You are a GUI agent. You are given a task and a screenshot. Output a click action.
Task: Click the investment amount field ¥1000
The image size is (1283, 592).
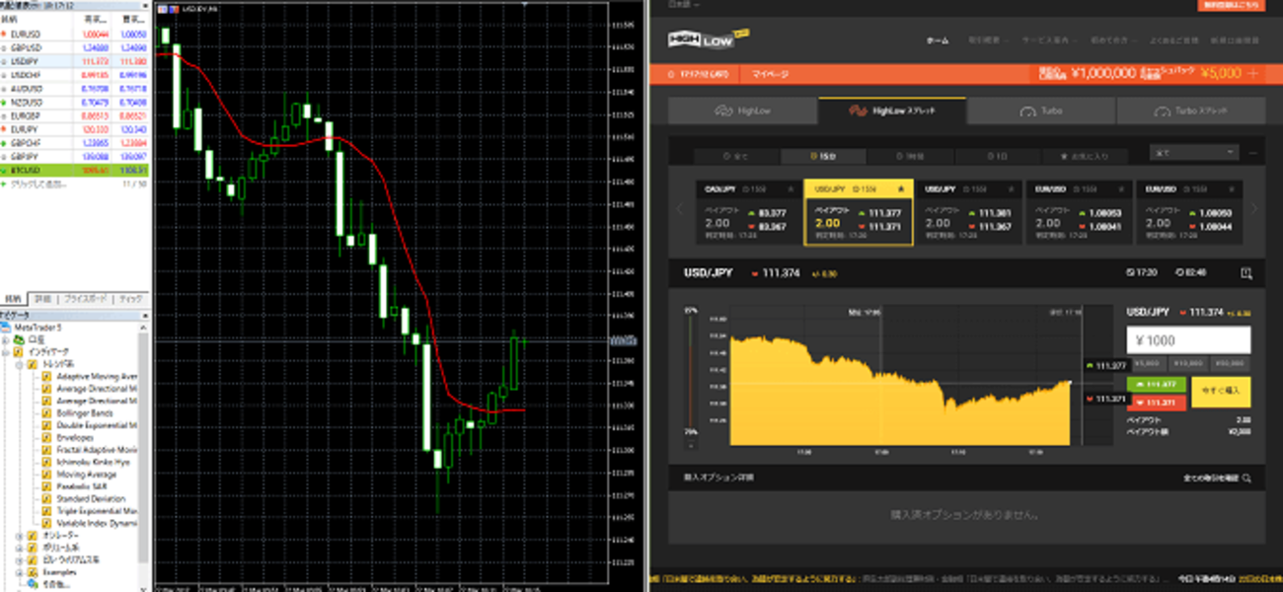(x=1188, y=339)
